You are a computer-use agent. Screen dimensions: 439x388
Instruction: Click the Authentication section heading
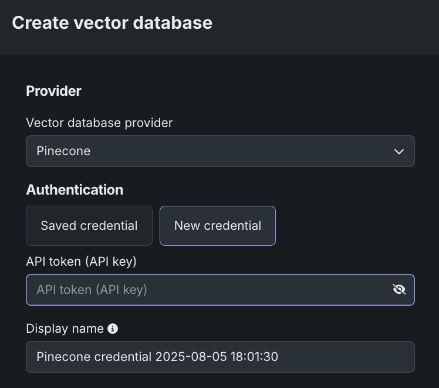click(x=75, y=190)
